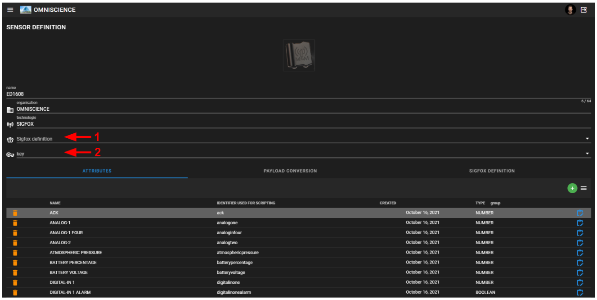This screenshot has height=300, width=597.
Task: Click the SENSOR DEFINITION page heading
Action: tap(36, 27)
